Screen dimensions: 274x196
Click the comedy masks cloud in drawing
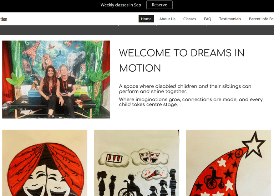tap(150, 156)
